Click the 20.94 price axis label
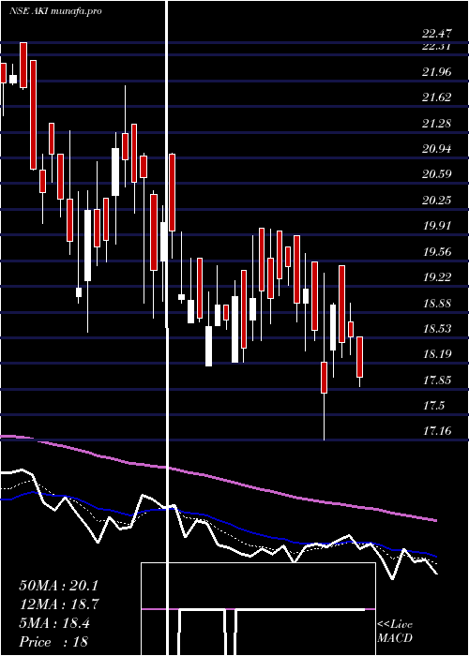 (x=437, y=149)
